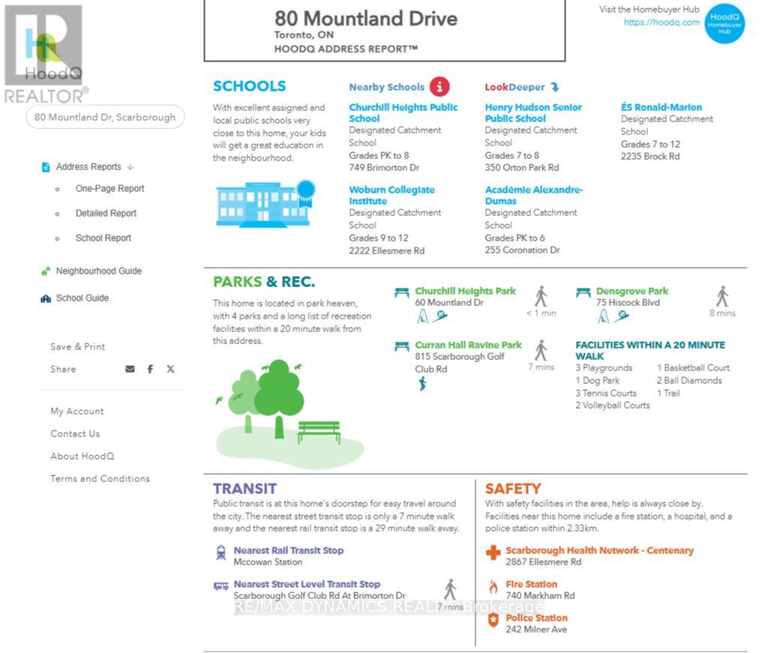Screen dimensions: 777x653
Task: Click the red Nearby Schools info icon
Action: click(439, 86)
